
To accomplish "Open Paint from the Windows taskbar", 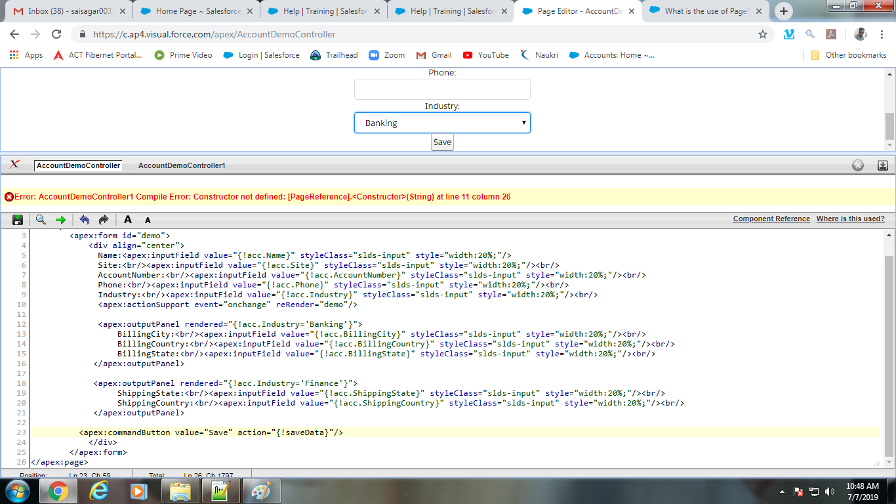I will point(261,491).
